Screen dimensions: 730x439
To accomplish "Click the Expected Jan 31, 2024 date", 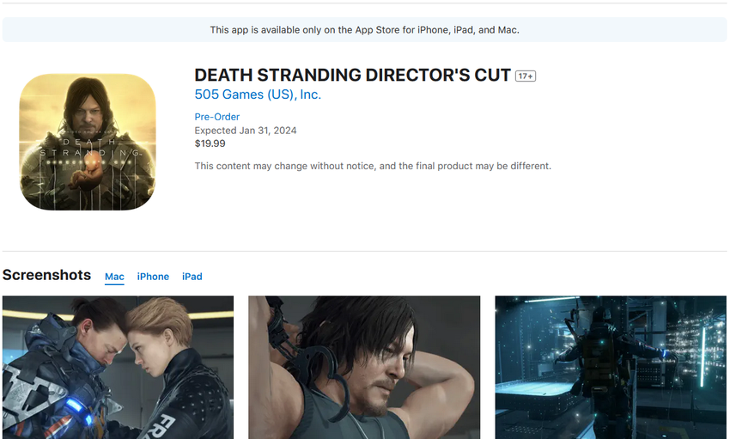I will coord(246,131).
